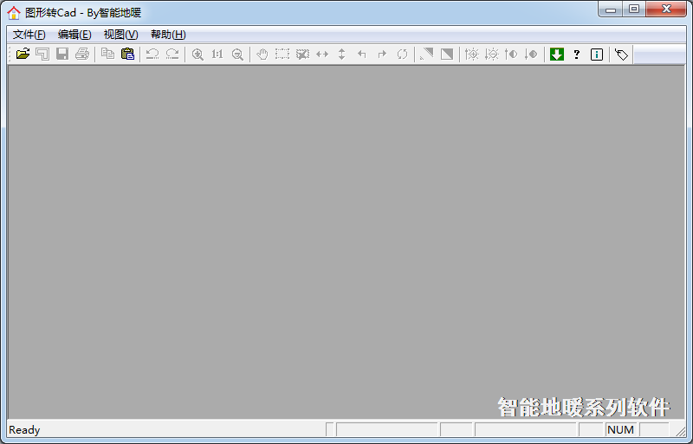Image resolution: width=693 pixels, height=444 pixels.
Task: Click the window resize grip corner
Action: click(x=681, y=431)
